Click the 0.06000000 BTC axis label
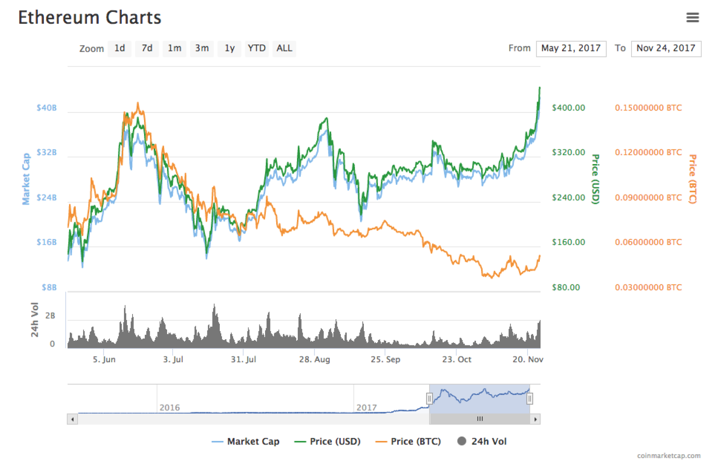The image size is (718, 461). pyautogui.click(x=648, y=242)
